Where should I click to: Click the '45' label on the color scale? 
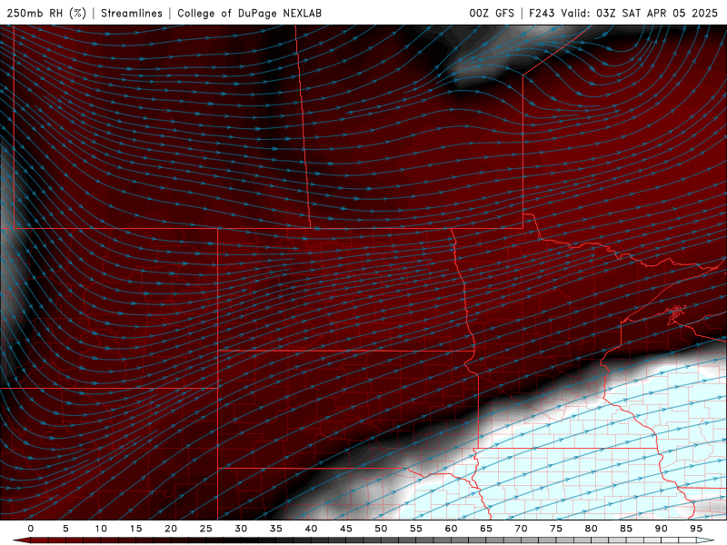point(346,529)
